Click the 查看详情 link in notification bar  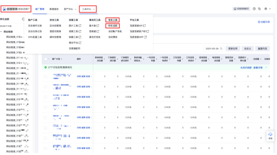tap(258, 67)
